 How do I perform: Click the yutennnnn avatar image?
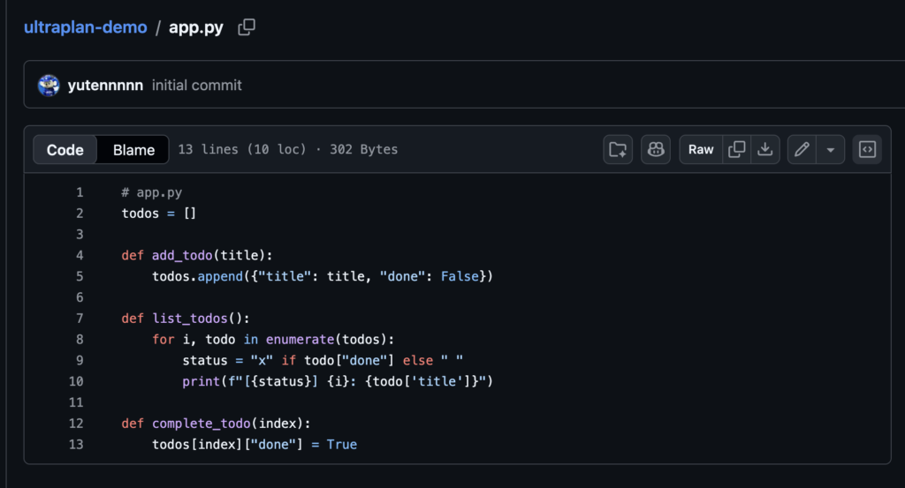point(49,86)
